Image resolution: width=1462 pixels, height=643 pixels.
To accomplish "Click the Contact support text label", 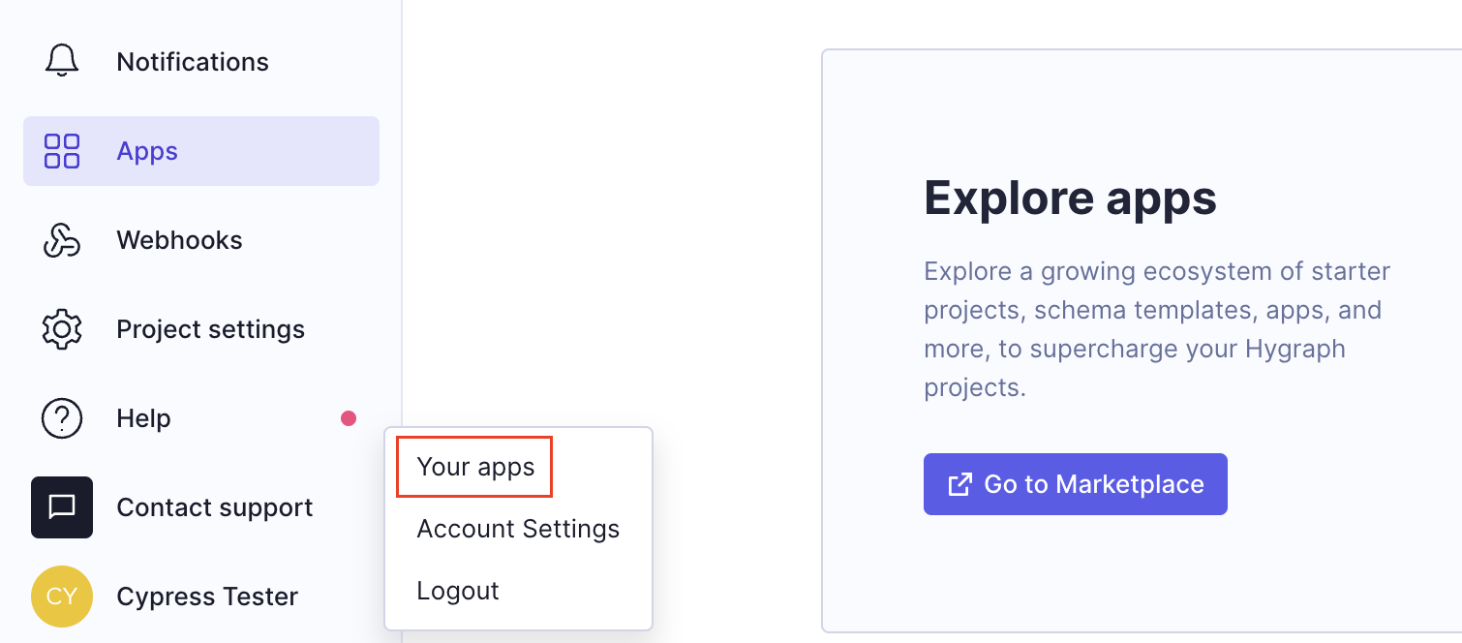I will [214, 507].
